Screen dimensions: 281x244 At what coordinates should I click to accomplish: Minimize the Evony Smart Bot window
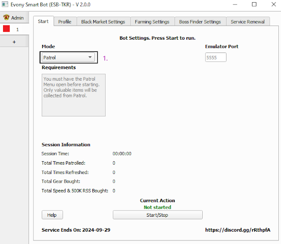[x=235, y=4]
